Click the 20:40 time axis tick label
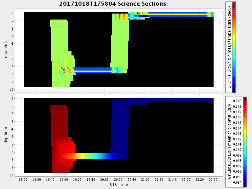This screenshot has width=252, height=189. 132,180
